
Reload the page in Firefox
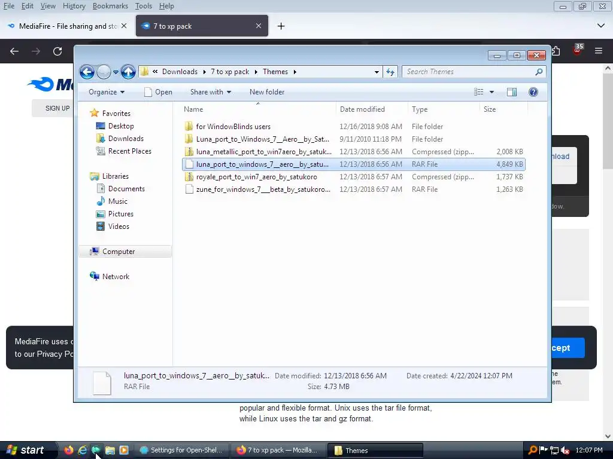pyautogui.click(x=57, y=51)
